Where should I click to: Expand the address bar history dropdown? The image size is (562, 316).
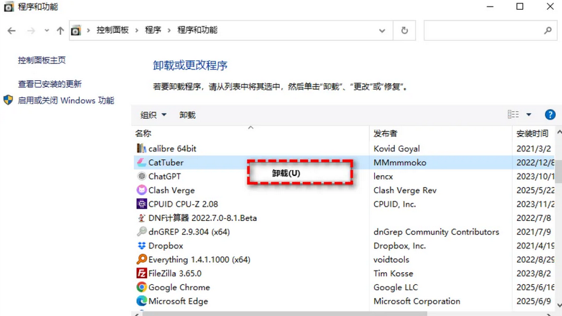pos(382,31)
